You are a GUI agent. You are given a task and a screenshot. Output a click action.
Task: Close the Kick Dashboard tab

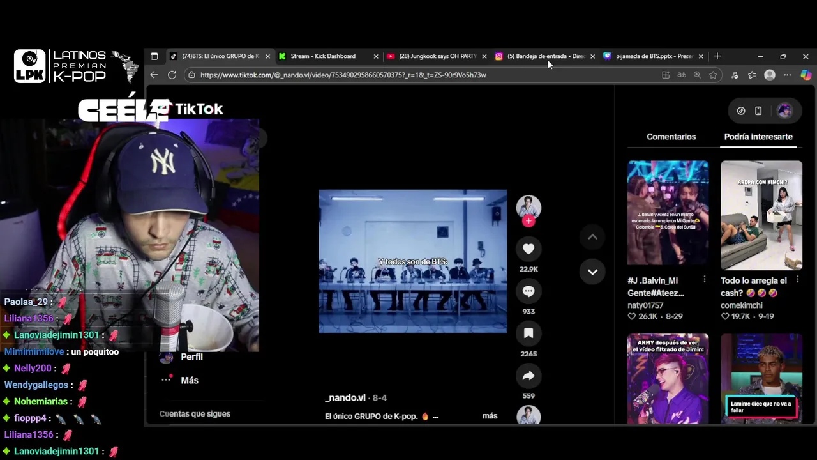point(376,56)
